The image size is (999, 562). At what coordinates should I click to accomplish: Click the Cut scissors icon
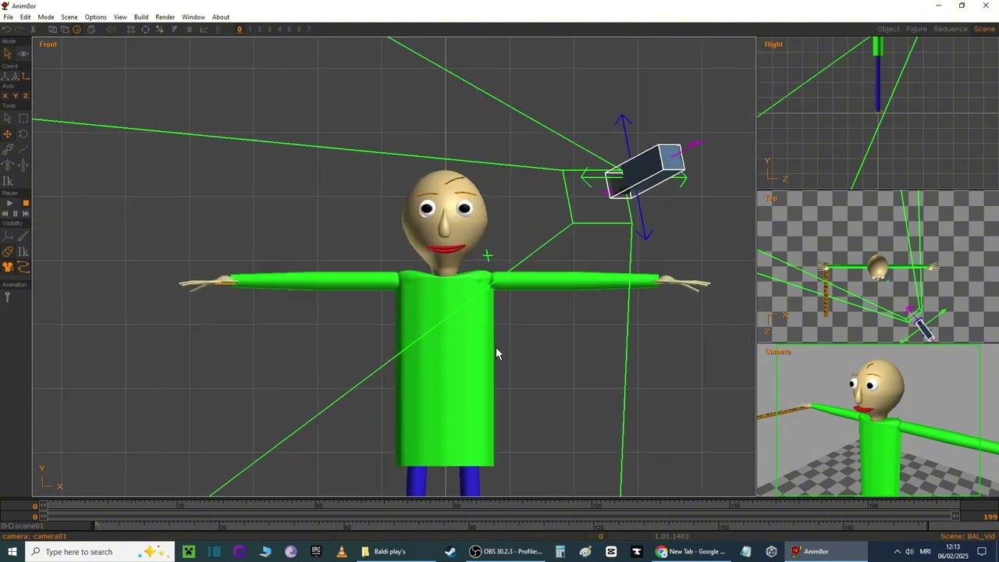[x=33, y=30]
